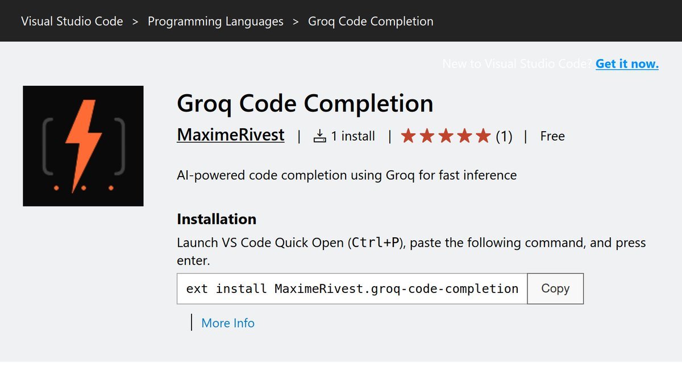Open the (1) review count
This screenshot has width=682, height=377.
tap(504, 136)
